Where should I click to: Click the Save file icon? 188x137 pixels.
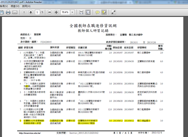[x=2, y=12]
